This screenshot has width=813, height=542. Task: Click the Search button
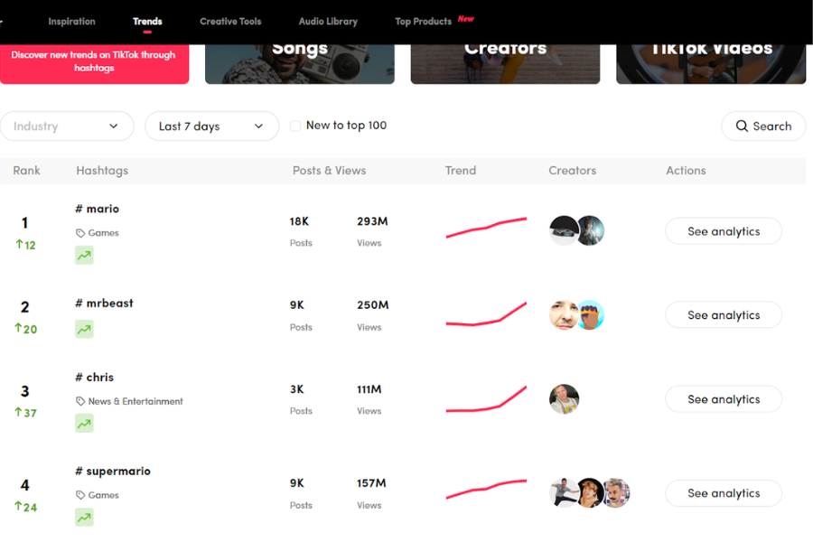[x=763, y=126]
